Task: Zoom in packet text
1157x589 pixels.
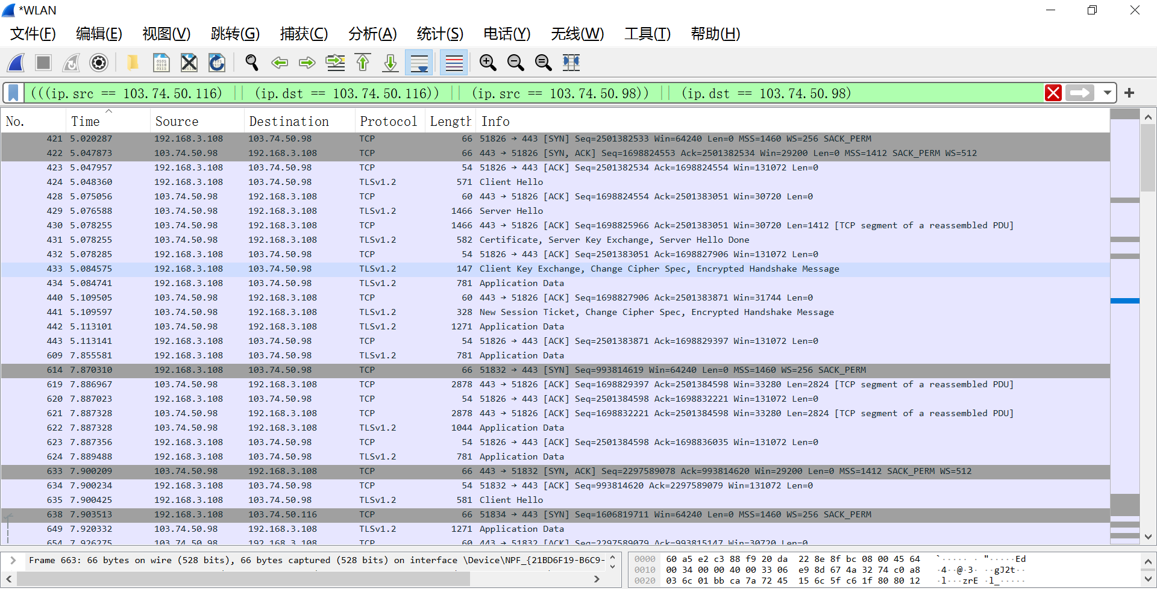Action: [x=488, y=63]
